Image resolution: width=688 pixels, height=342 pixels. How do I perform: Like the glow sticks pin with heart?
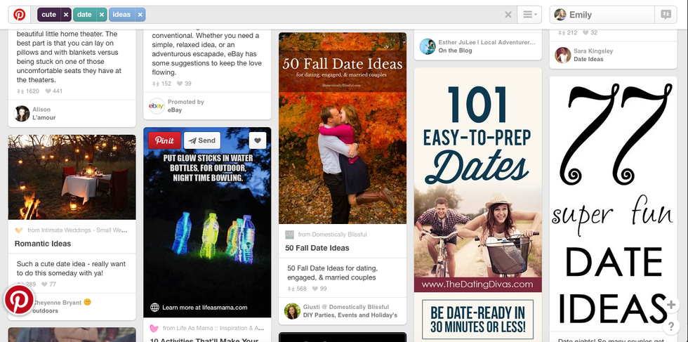(x=258, y=140)
